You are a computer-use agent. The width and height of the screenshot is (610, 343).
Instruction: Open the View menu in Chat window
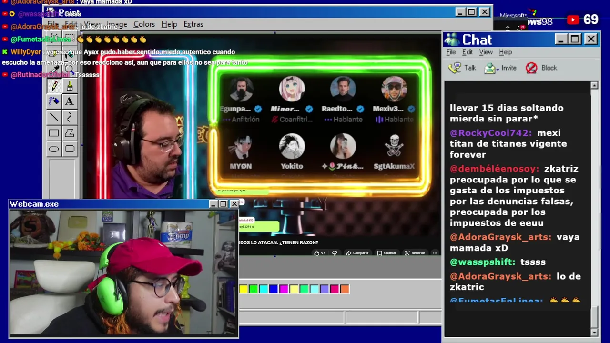tap(486, 52)
